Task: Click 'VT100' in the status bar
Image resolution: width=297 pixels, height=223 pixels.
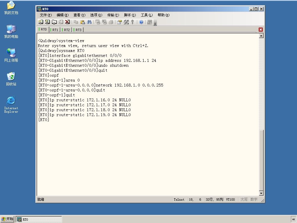Action: click(x=230, y=199)
